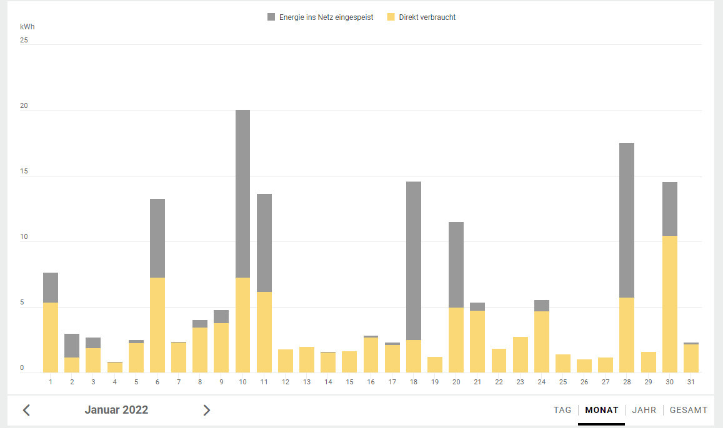Click the yellow bar segment for day 30
This screenshot has width=723, height=428.
[670, 304]
